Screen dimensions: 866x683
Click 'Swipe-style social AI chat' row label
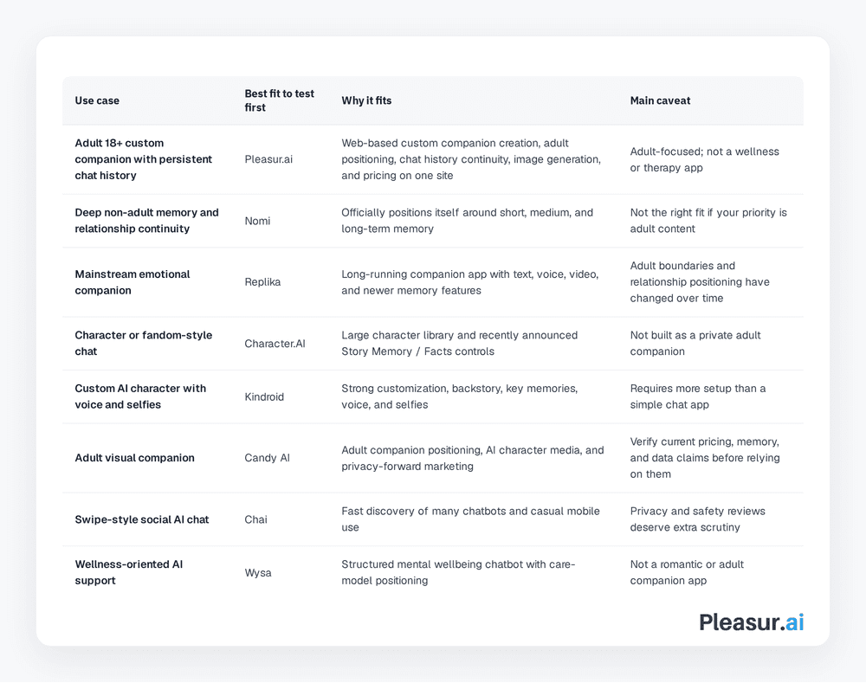click(142, 519)
